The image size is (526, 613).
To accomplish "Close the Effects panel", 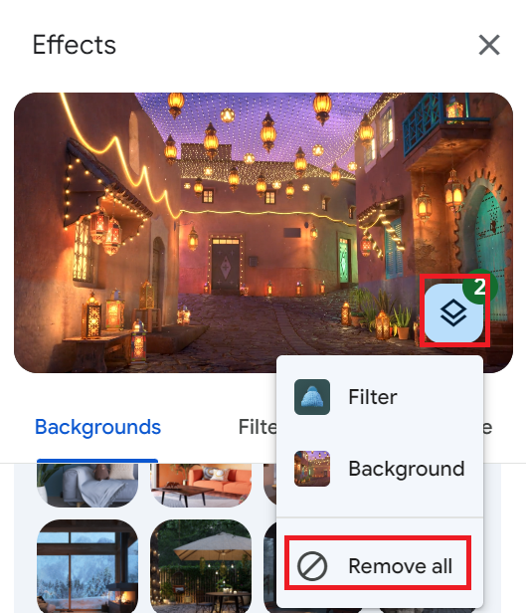I will point(489,45).
